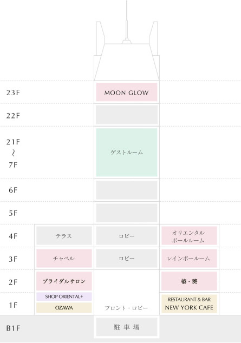The image size is (241, 343).
Task: Open the 椿・葵 room on 2F
Action: coord(189,281)
